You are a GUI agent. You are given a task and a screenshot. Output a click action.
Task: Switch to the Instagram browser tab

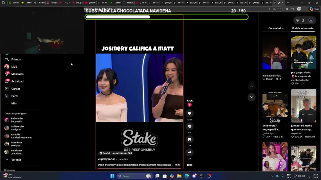click(52, 3)
